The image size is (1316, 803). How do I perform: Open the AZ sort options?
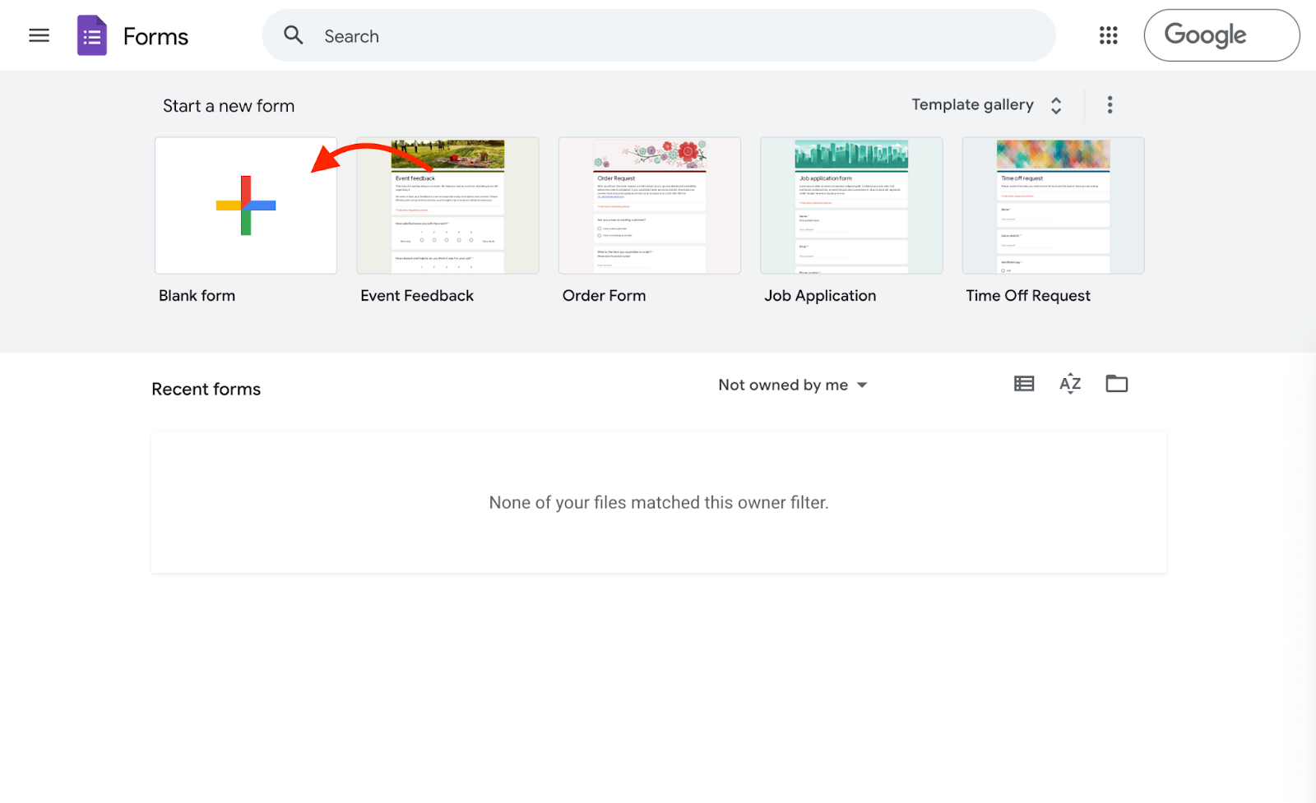click(x=1070, y=384)
